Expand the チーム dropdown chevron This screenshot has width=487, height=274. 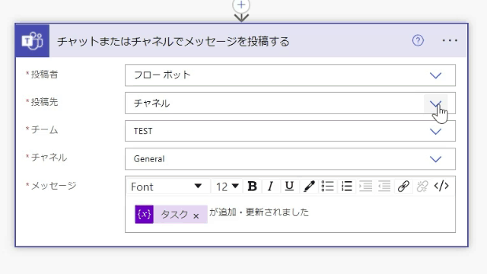pos(435,132)
